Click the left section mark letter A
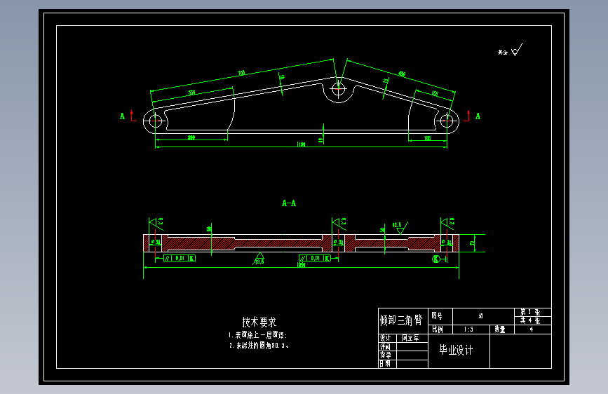This screenshot has height=394, width=608. 123,116
